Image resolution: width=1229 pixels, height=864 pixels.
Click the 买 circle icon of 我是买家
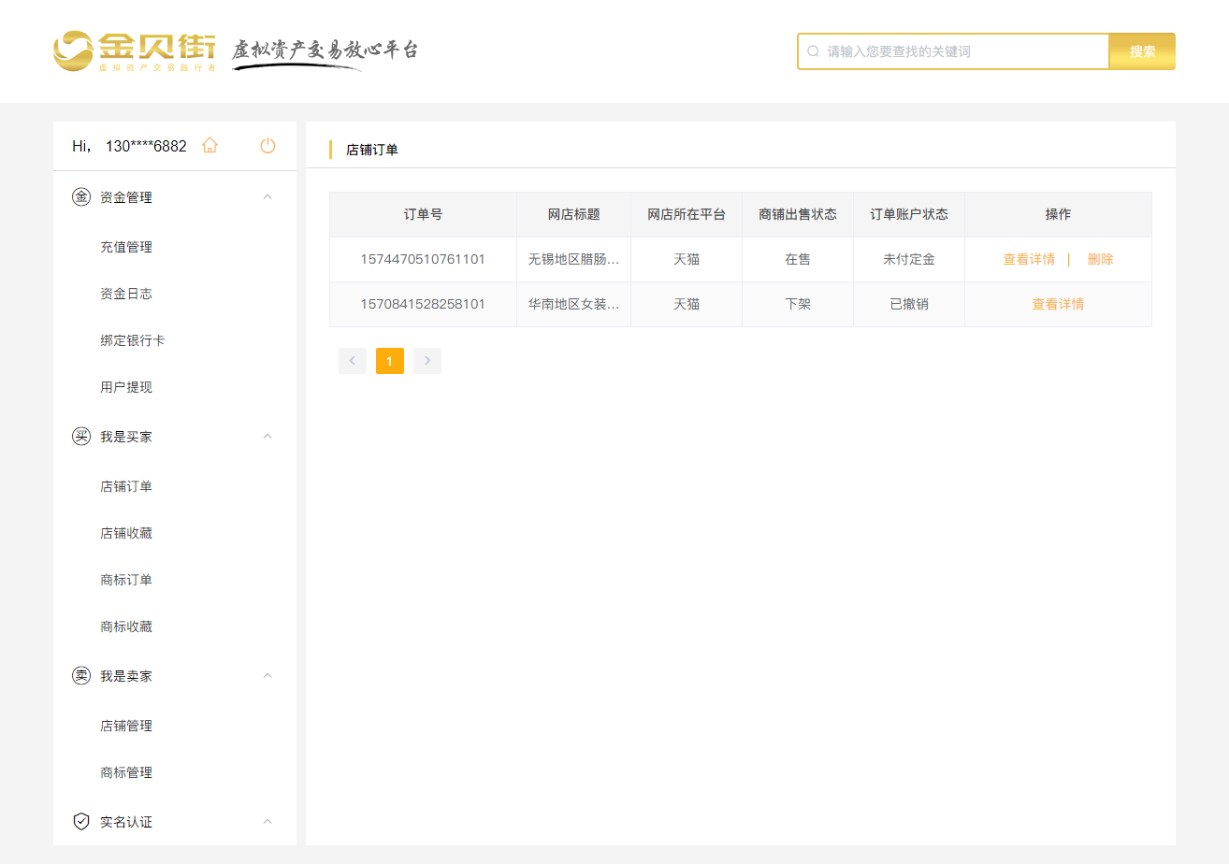pyautogui.click(x=81, y=437)
